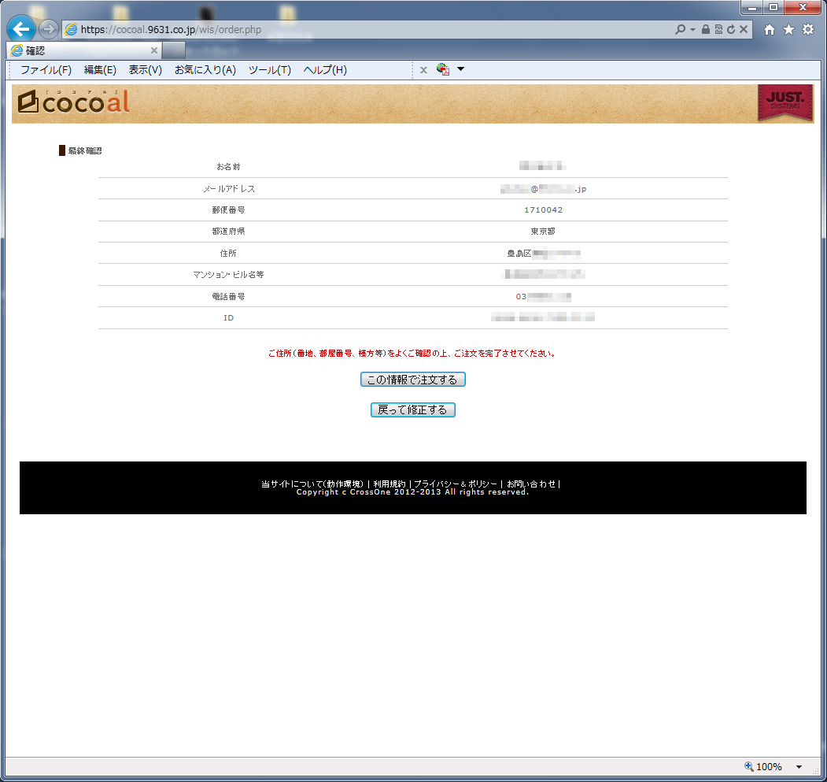Viewport: 827px width, 782px height.
Task: Open the 利用規約 footer link
Action: 390,484
